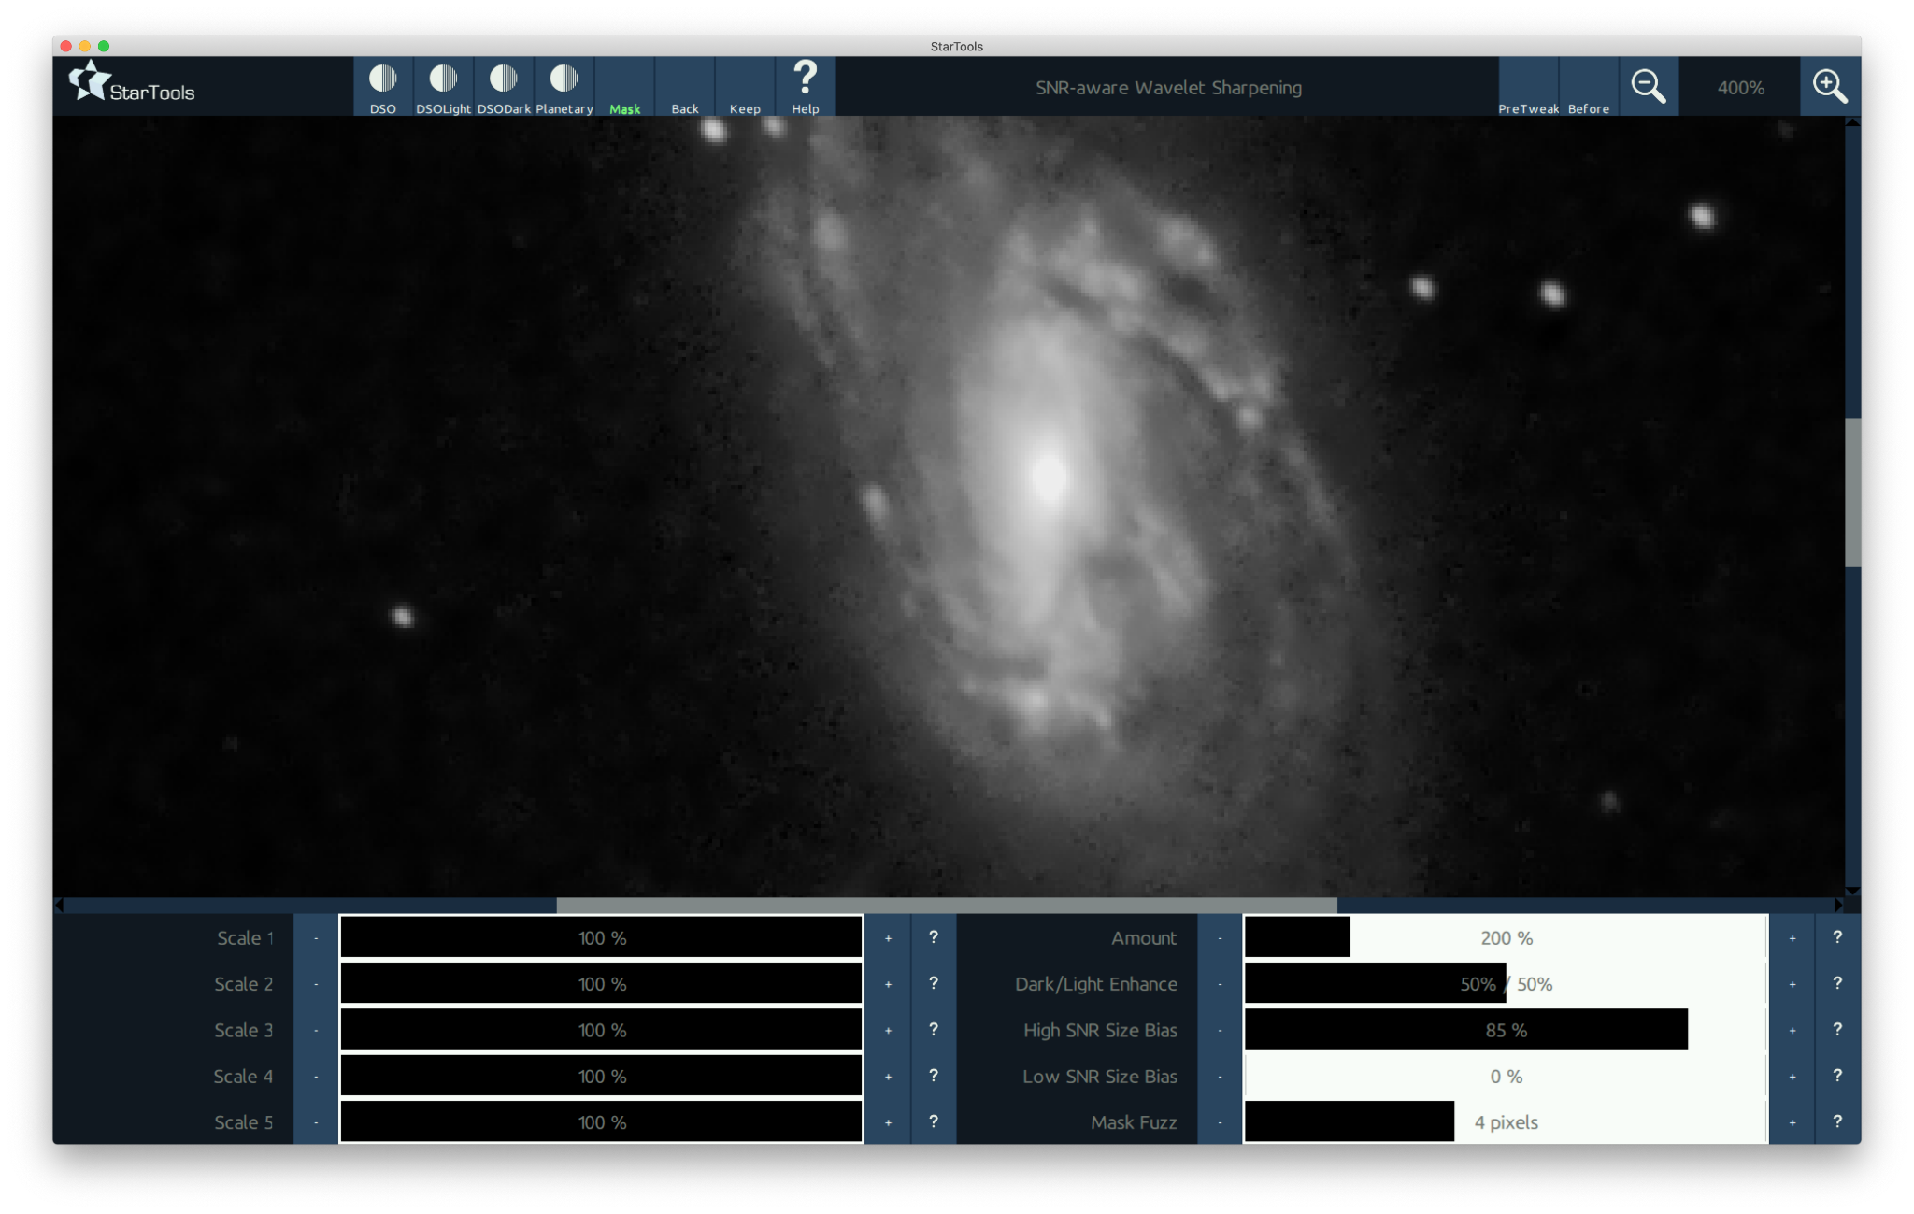1914x1214 pixels.
Task: Zoom out with the magnifier minus icon
Action: pyautogui.click(x=1649, y=87)
